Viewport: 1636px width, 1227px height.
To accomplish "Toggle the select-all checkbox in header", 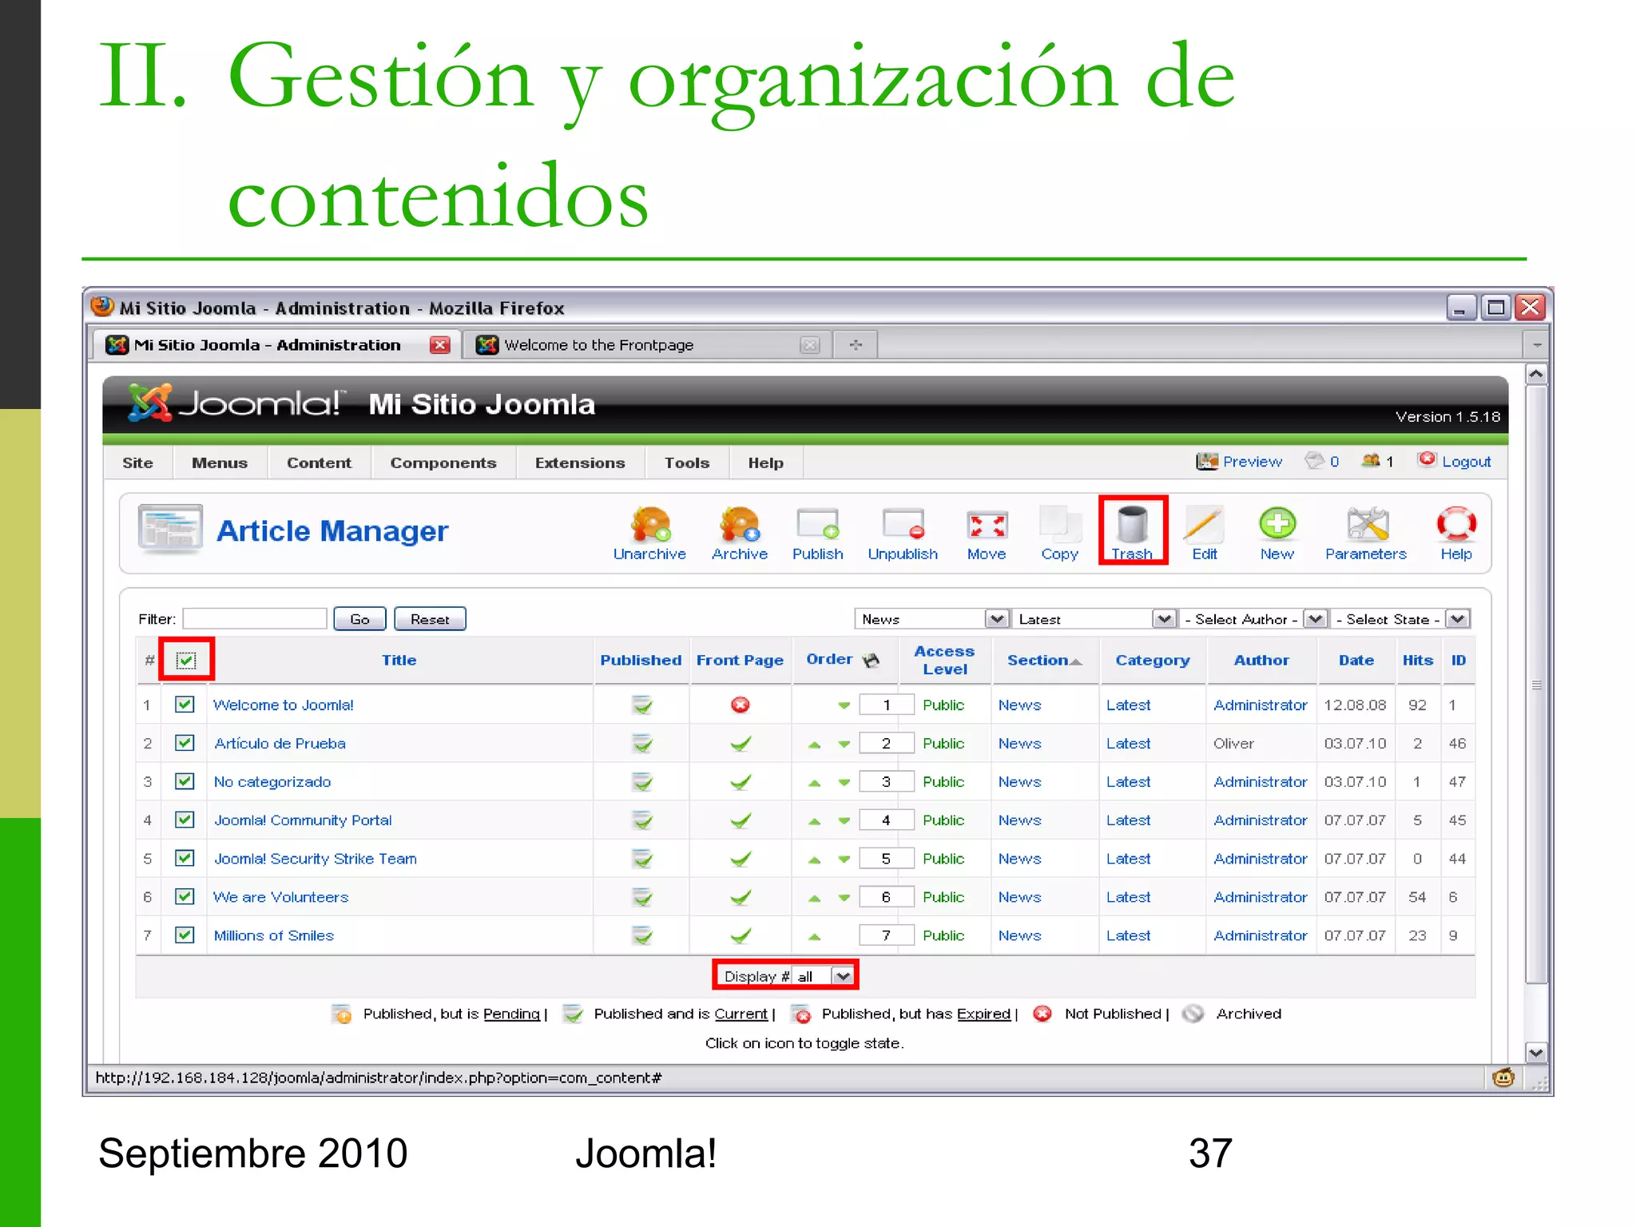I will pyautogui.click(x=186, y=660).
